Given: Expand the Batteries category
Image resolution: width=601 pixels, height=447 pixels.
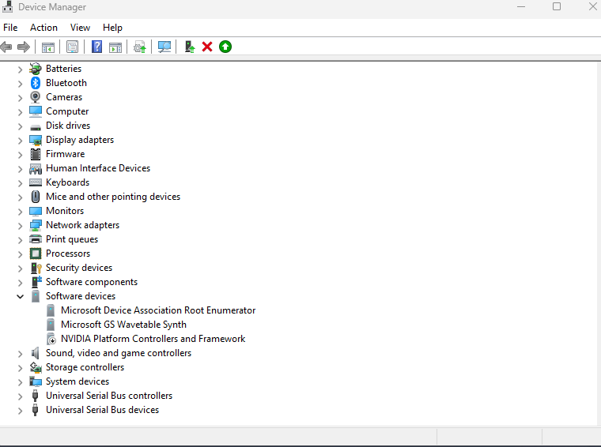Looking at the screenshot, I should point(21,69).
